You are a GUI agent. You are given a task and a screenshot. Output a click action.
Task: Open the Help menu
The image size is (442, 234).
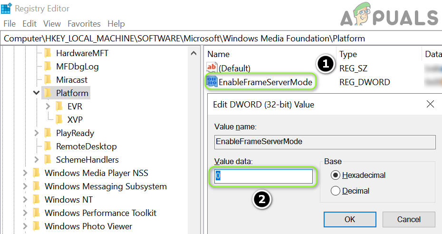tap(116, 24)
